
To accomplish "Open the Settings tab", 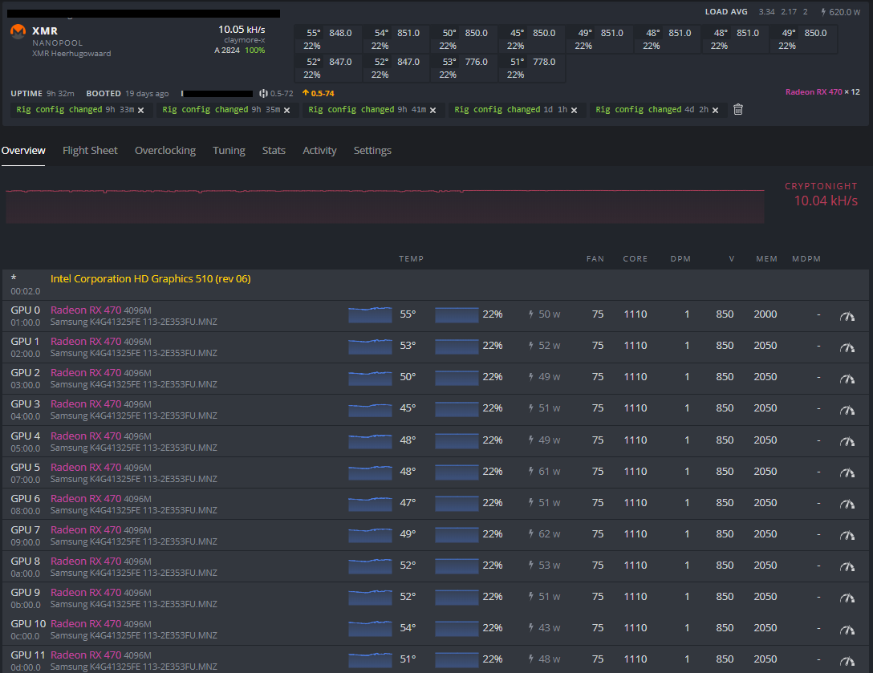I will [x=372, y=150].
